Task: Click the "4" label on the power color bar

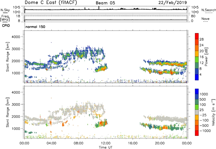Action: [200, 74]
